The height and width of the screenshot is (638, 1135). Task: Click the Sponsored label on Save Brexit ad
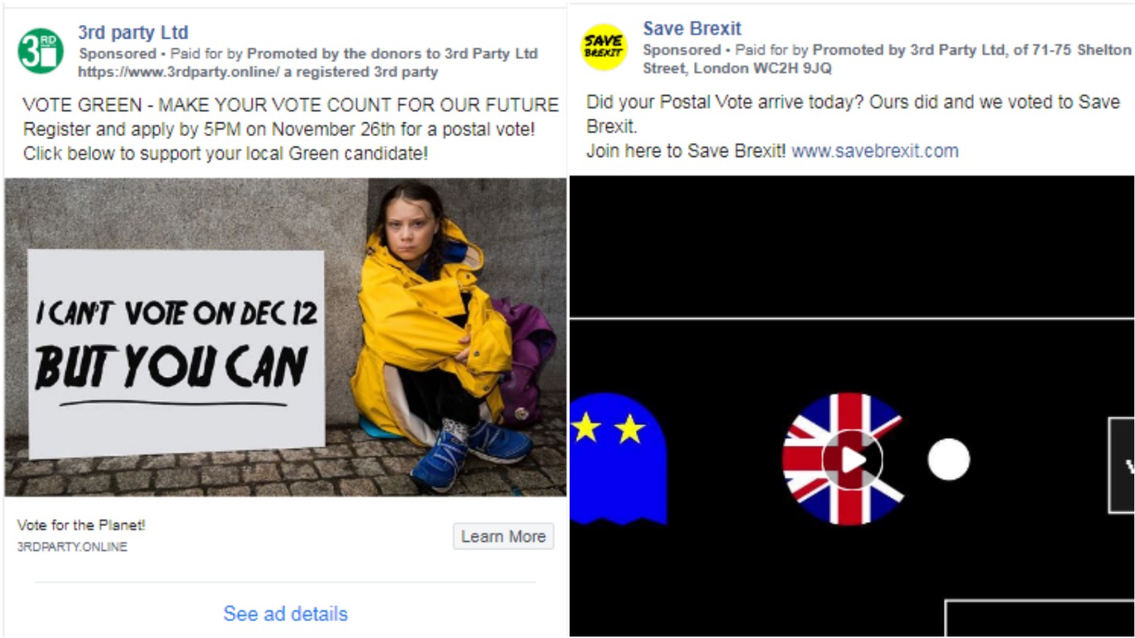click(681, 50)
